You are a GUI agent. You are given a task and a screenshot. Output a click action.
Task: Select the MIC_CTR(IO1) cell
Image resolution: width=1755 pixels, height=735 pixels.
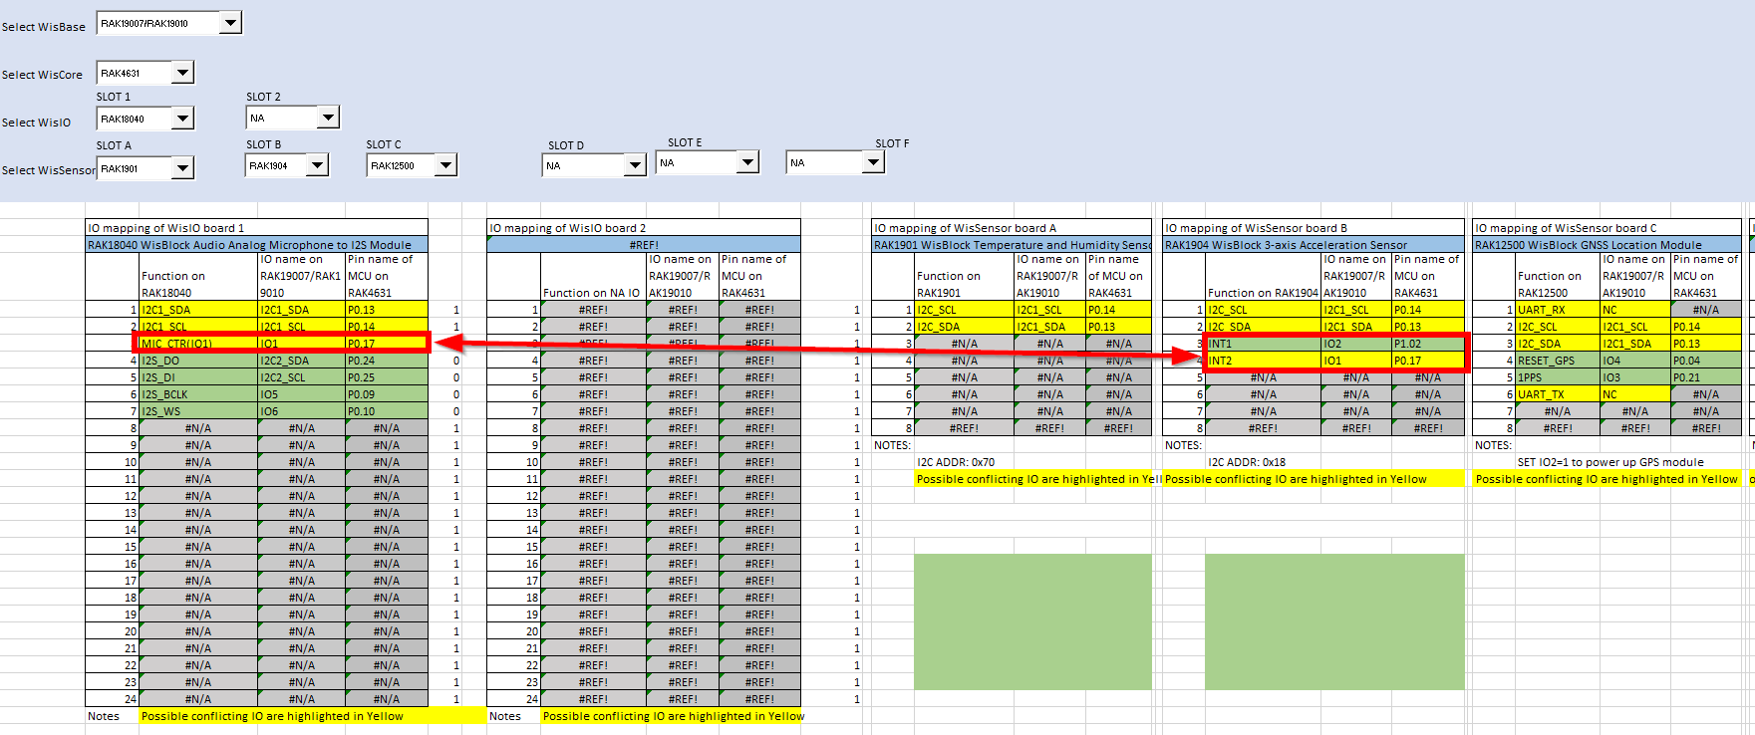point(198,344)
